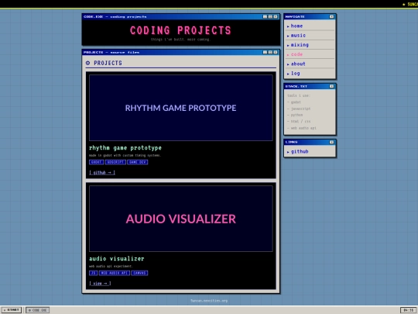Click the 'made in godot' description text
Screen dimensions: 418x314
pos(125,155)
